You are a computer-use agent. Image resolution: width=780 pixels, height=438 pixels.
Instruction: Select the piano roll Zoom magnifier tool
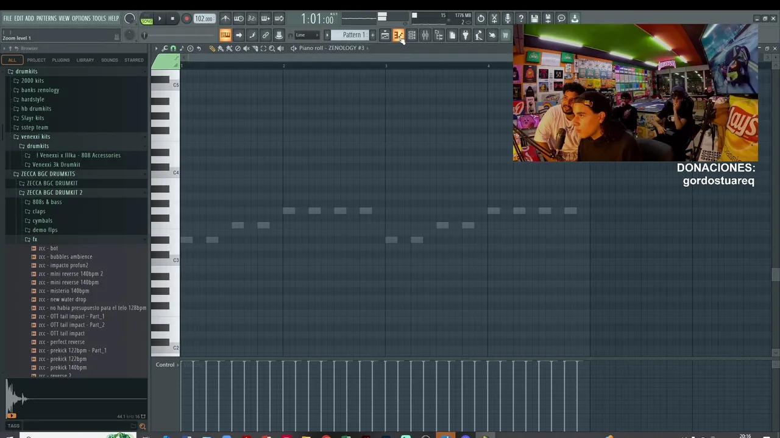272,48
